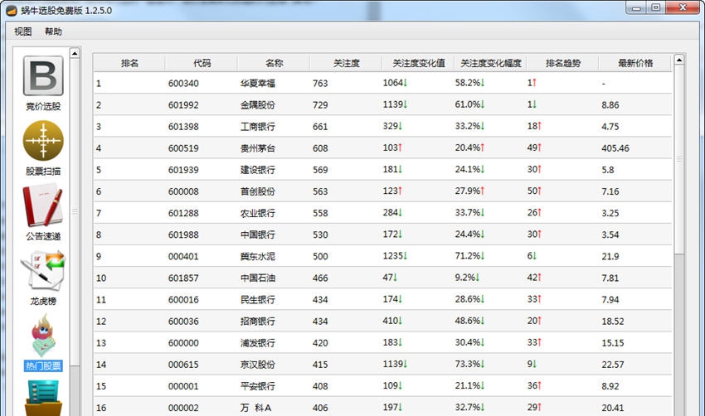Click attention value 763
The image size is (705, 416).
[x=320, y=83]
